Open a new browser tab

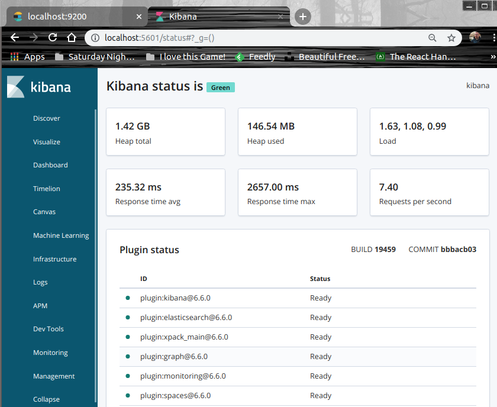tap(302, 17)
